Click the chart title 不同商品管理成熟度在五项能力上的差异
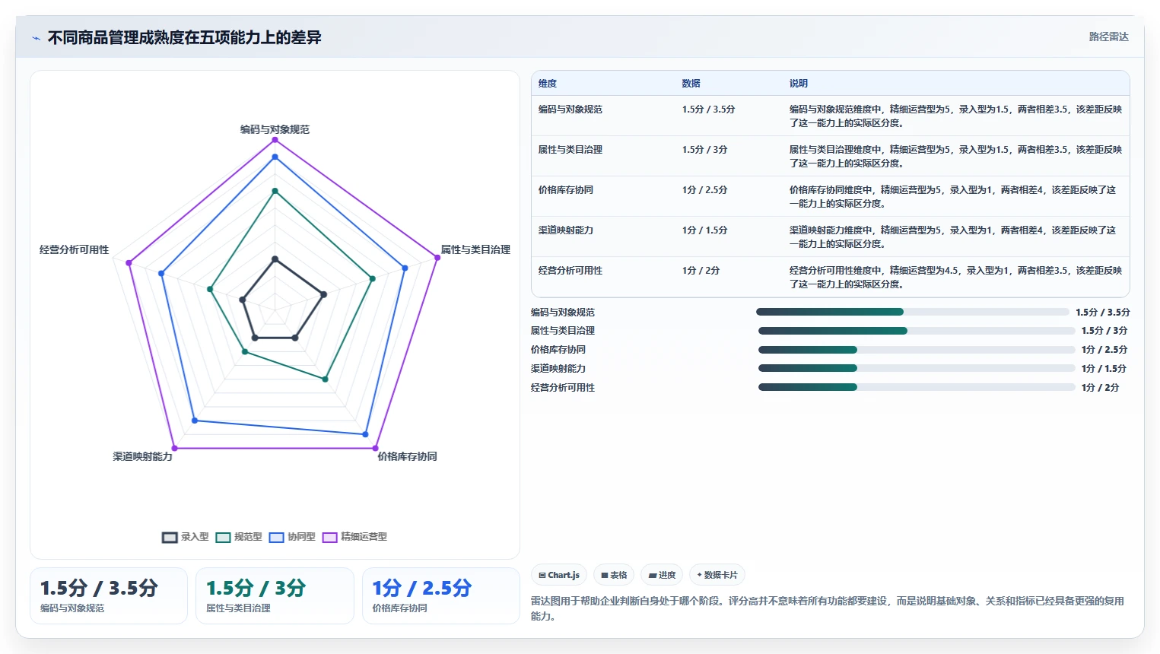The height and width of the screenshot is (654, 1160). (x=185, y=37)
